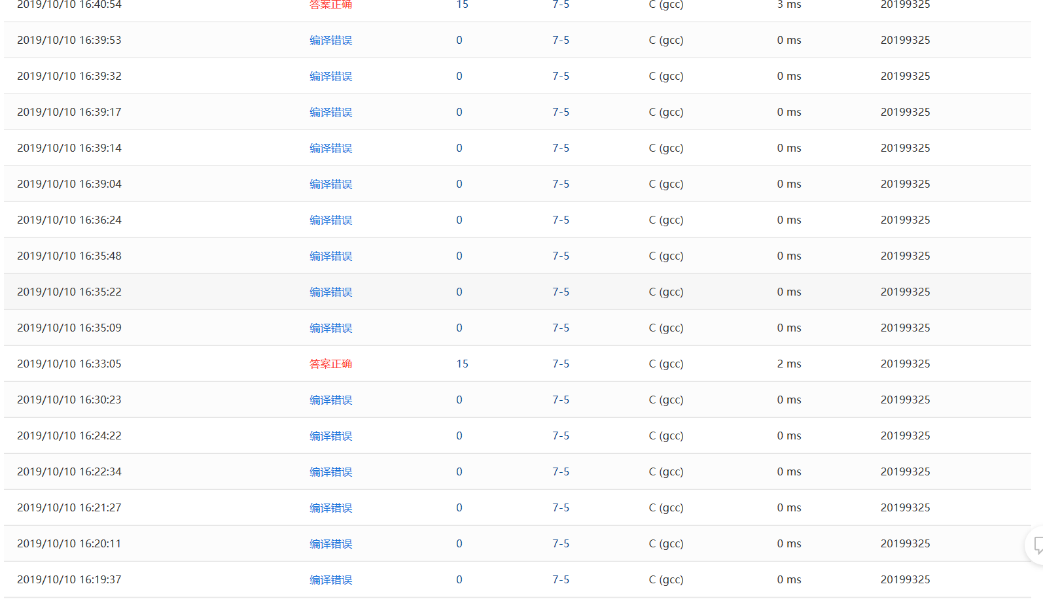Viewport: 1043px width, 599px height.
Task: Open 编译错误 status in 16:35:22 row
Action: [x=330, y=292]
